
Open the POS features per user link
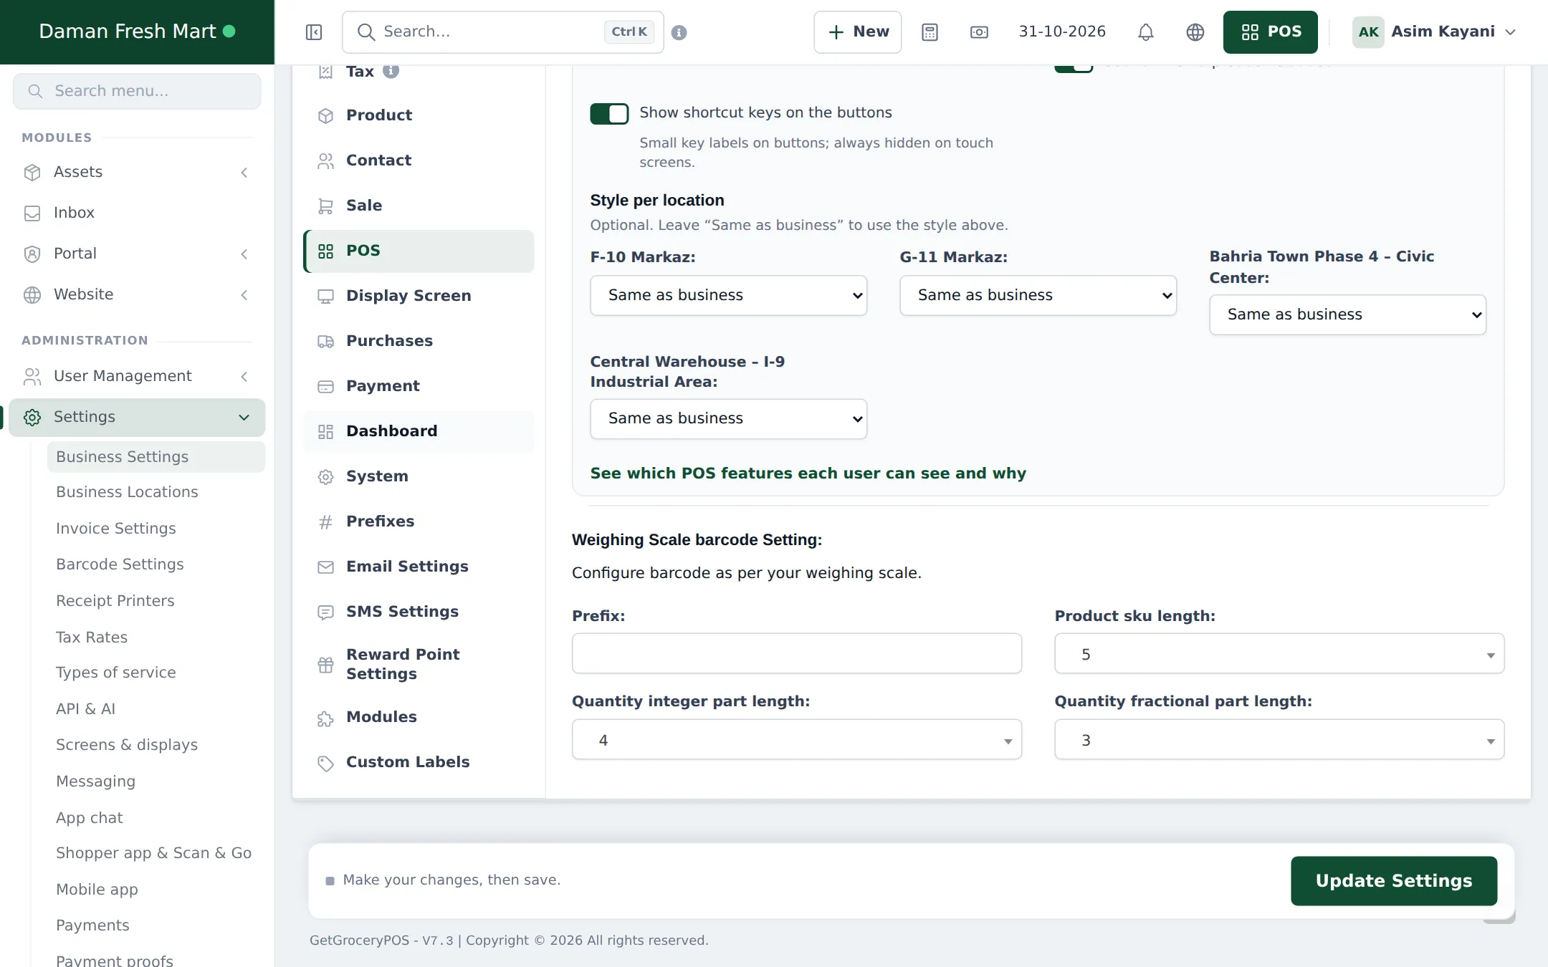[x=808, y=473]
